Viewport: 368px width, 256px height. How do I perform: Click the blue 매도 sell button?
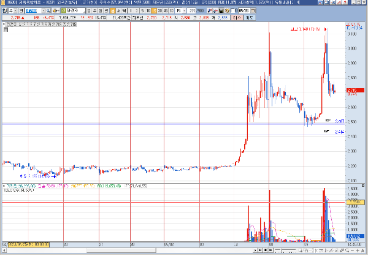coord(250,18)
